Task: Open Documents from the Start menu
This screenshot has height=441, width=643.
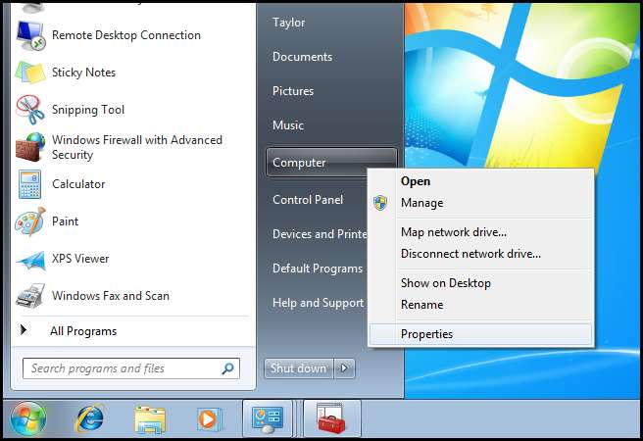Action: 302,57
